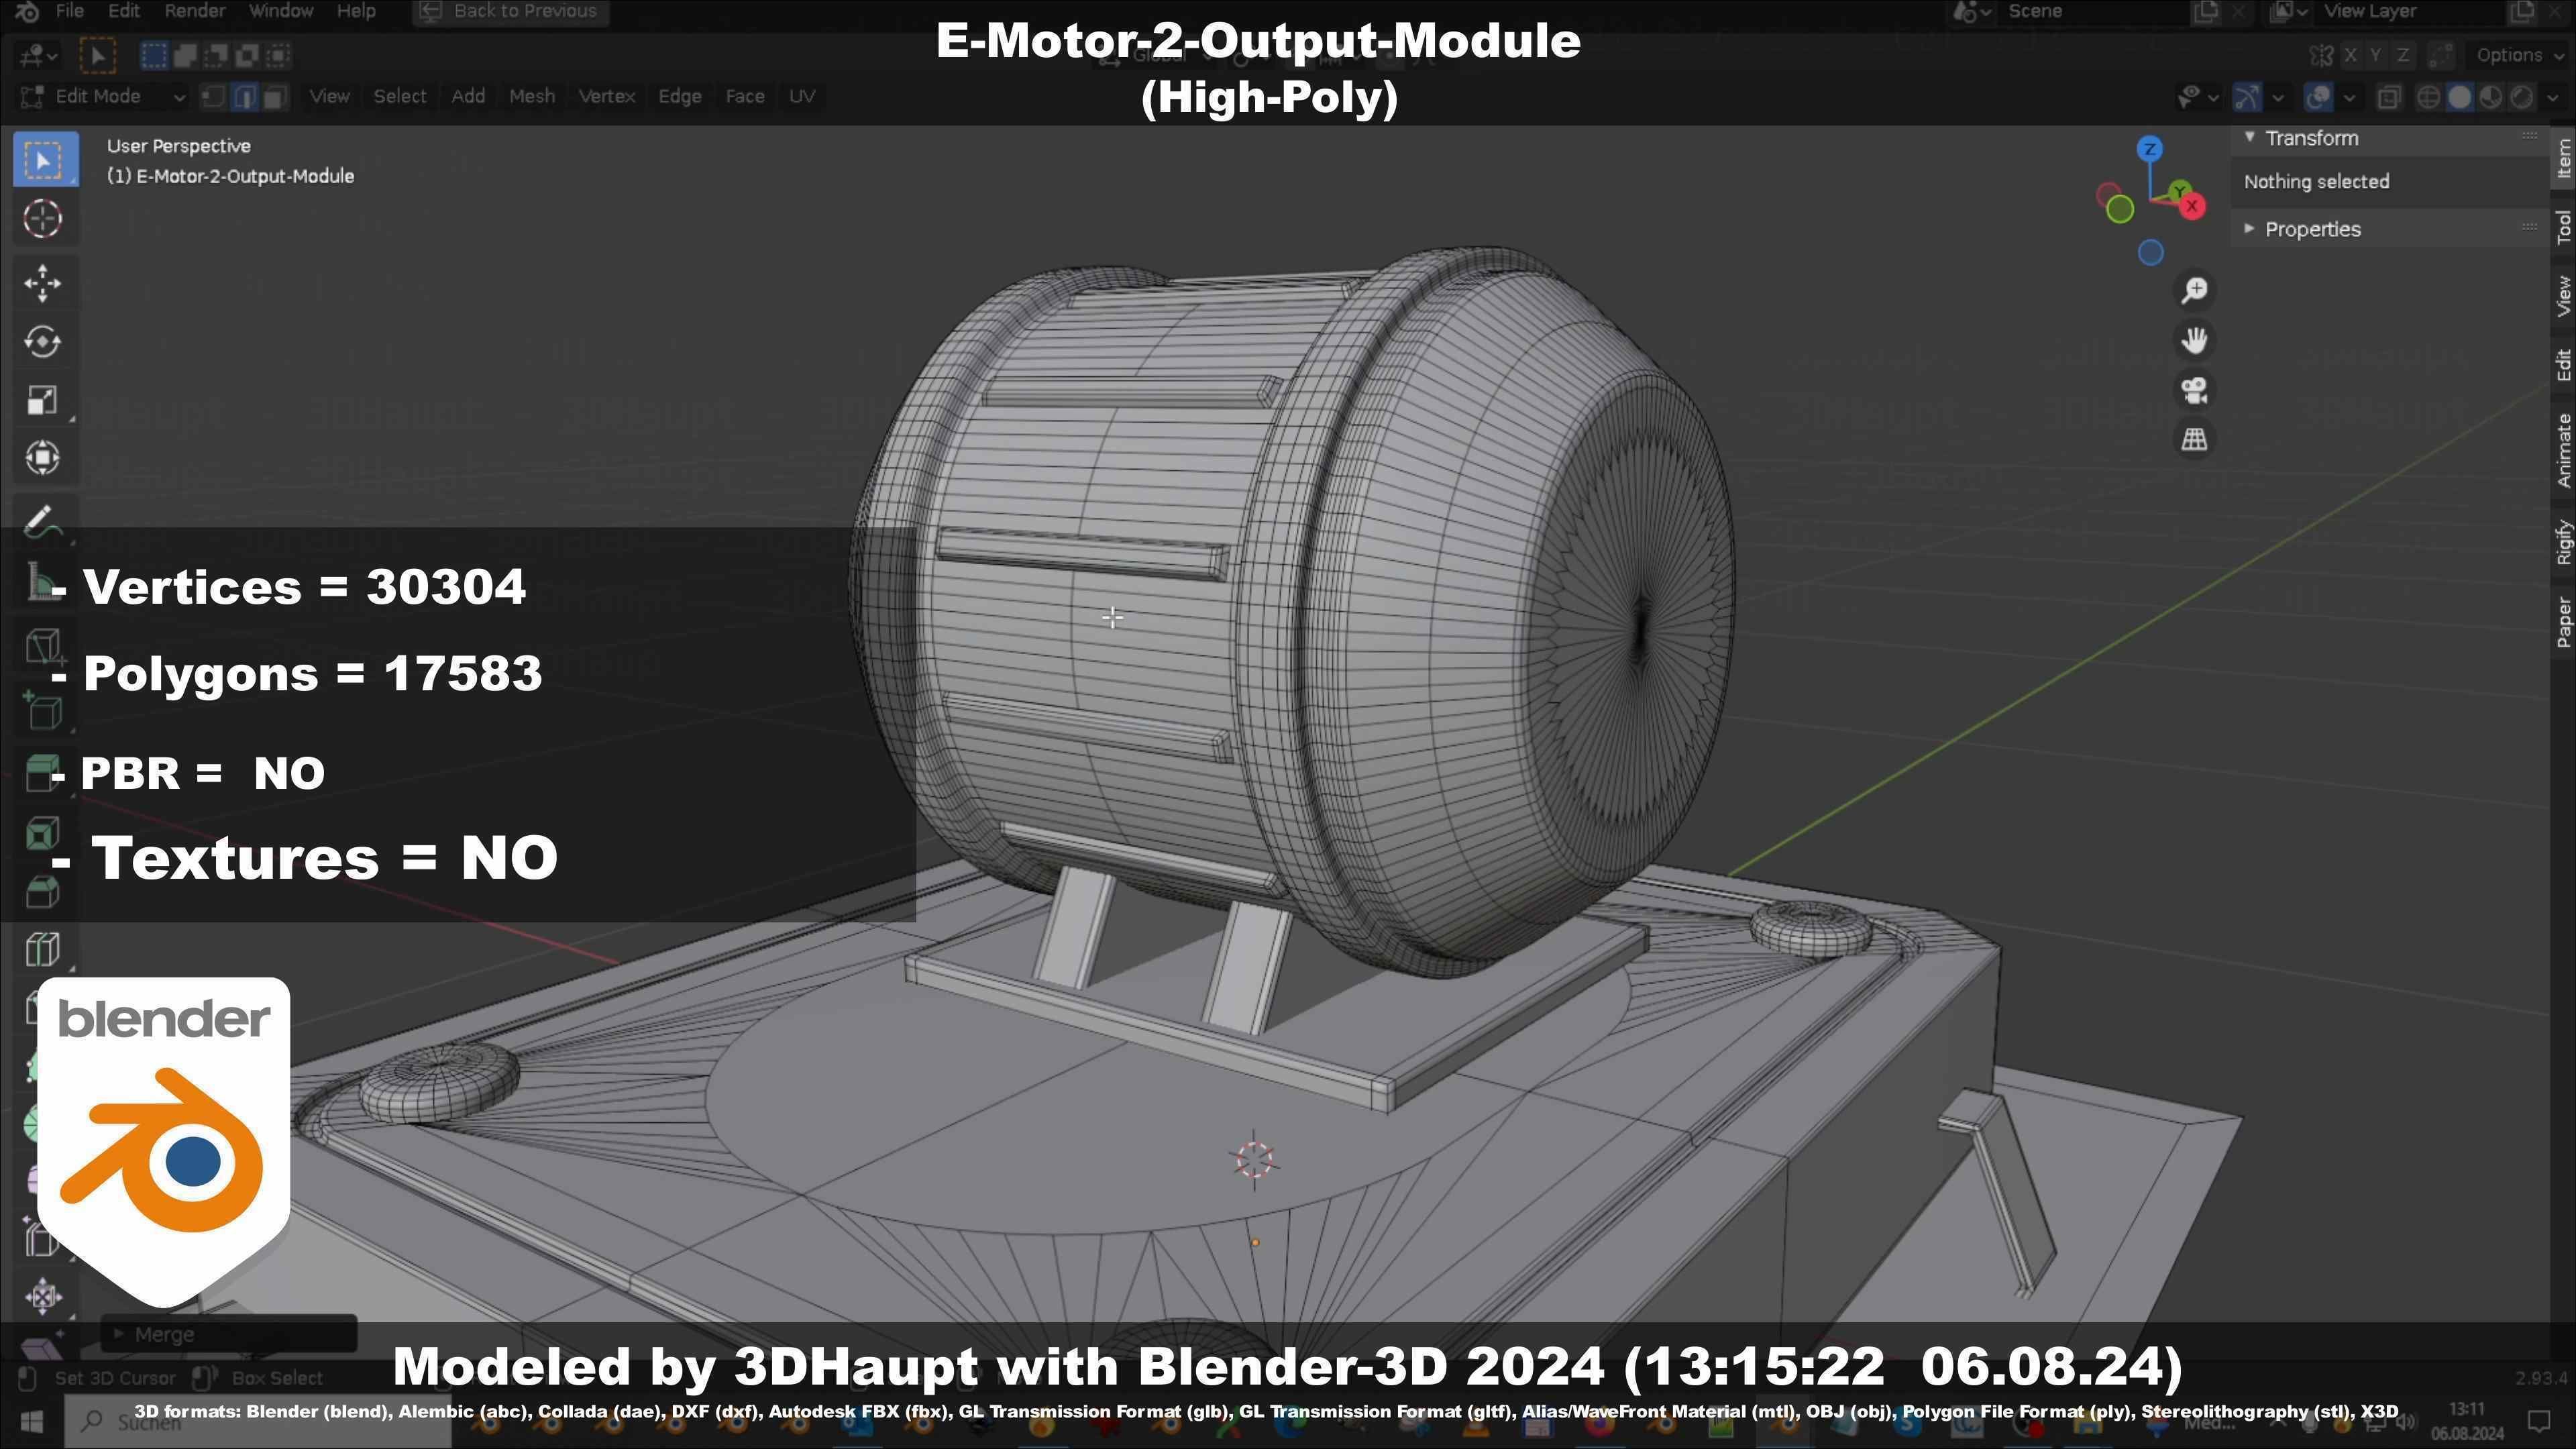Enable edge select mode
The width and height of the screenshot is (2576, 1449).
point(244,96)
